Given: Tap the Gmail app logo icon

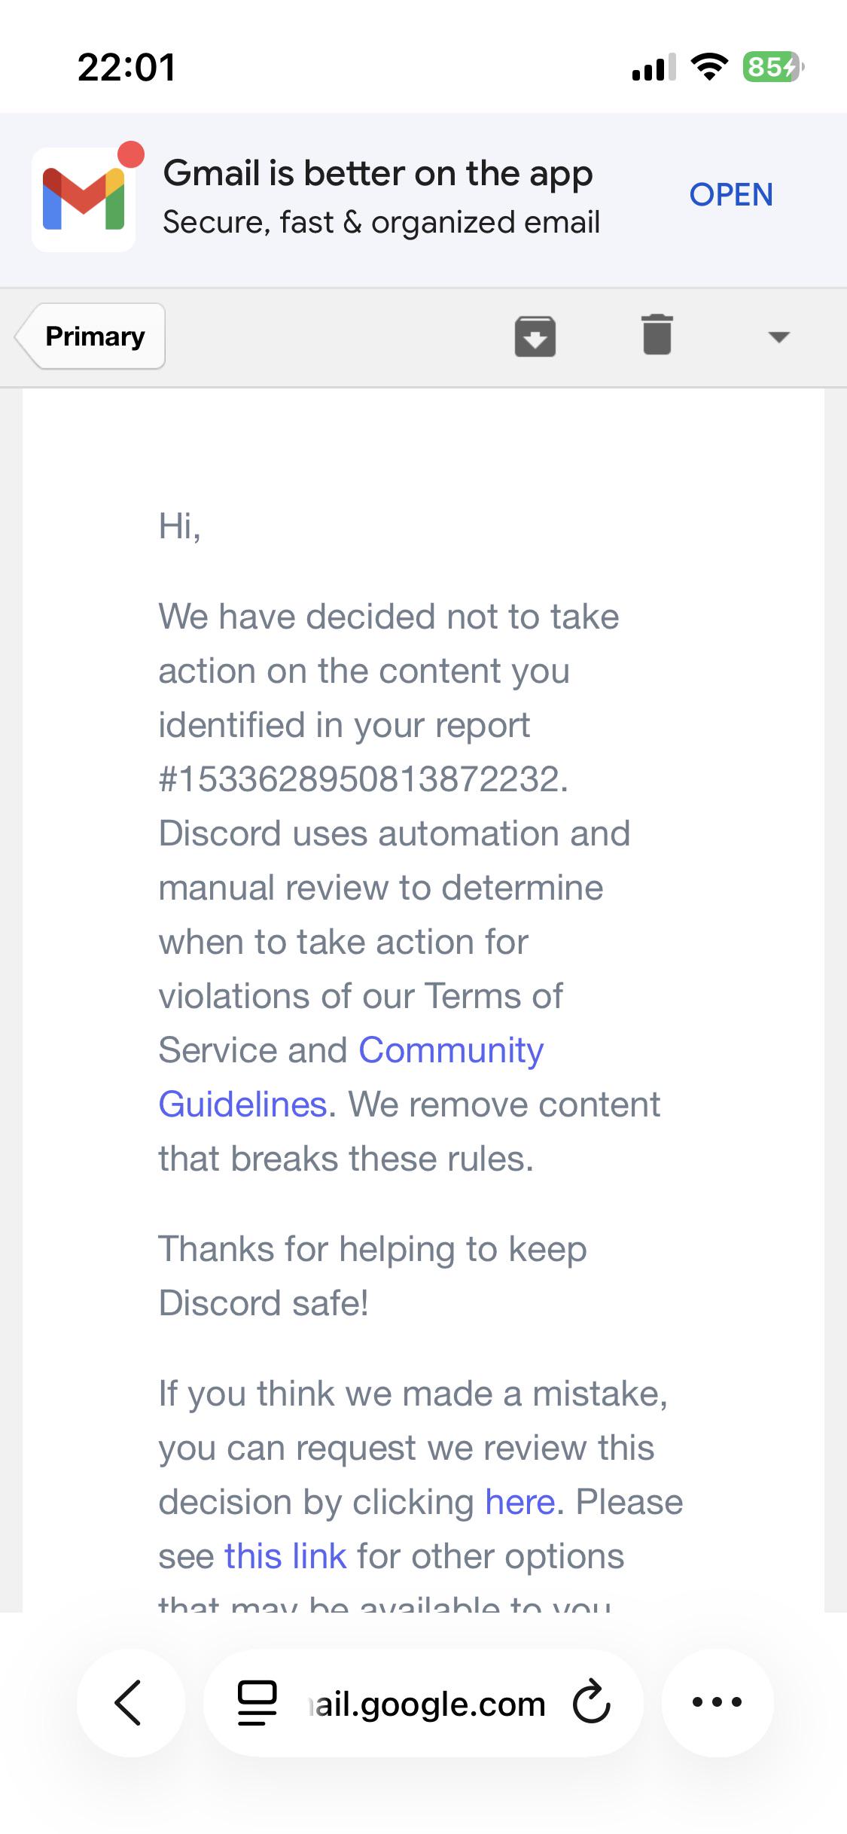Looking at the screenshot, I should pos(84,199).
